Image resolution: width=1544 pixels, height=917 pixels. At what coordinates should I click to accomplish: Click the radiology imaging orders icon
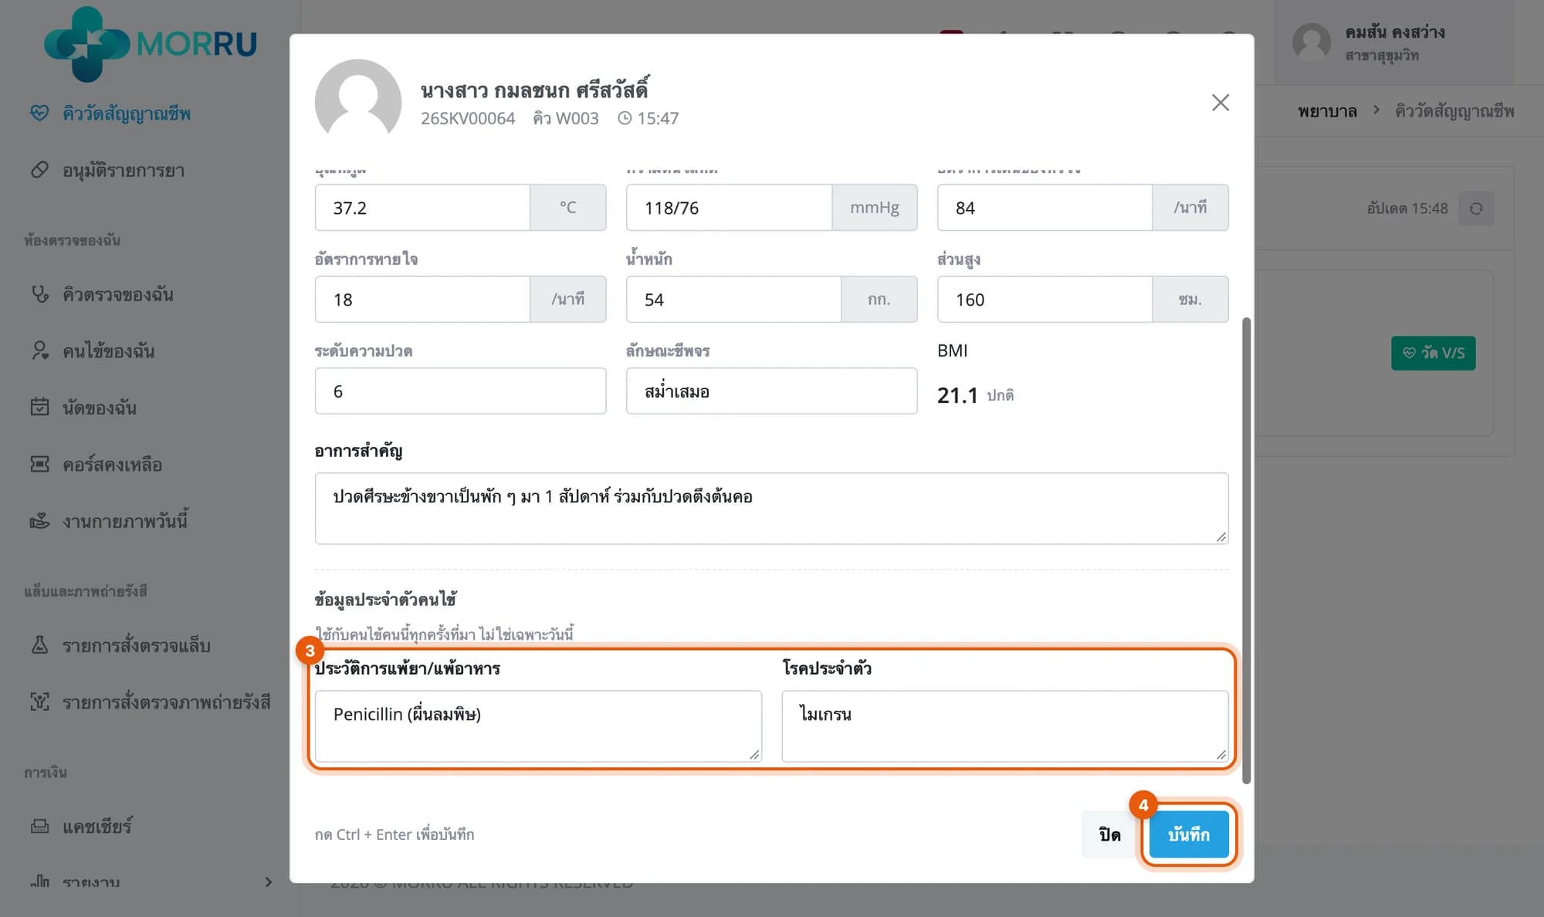[39, 702]
